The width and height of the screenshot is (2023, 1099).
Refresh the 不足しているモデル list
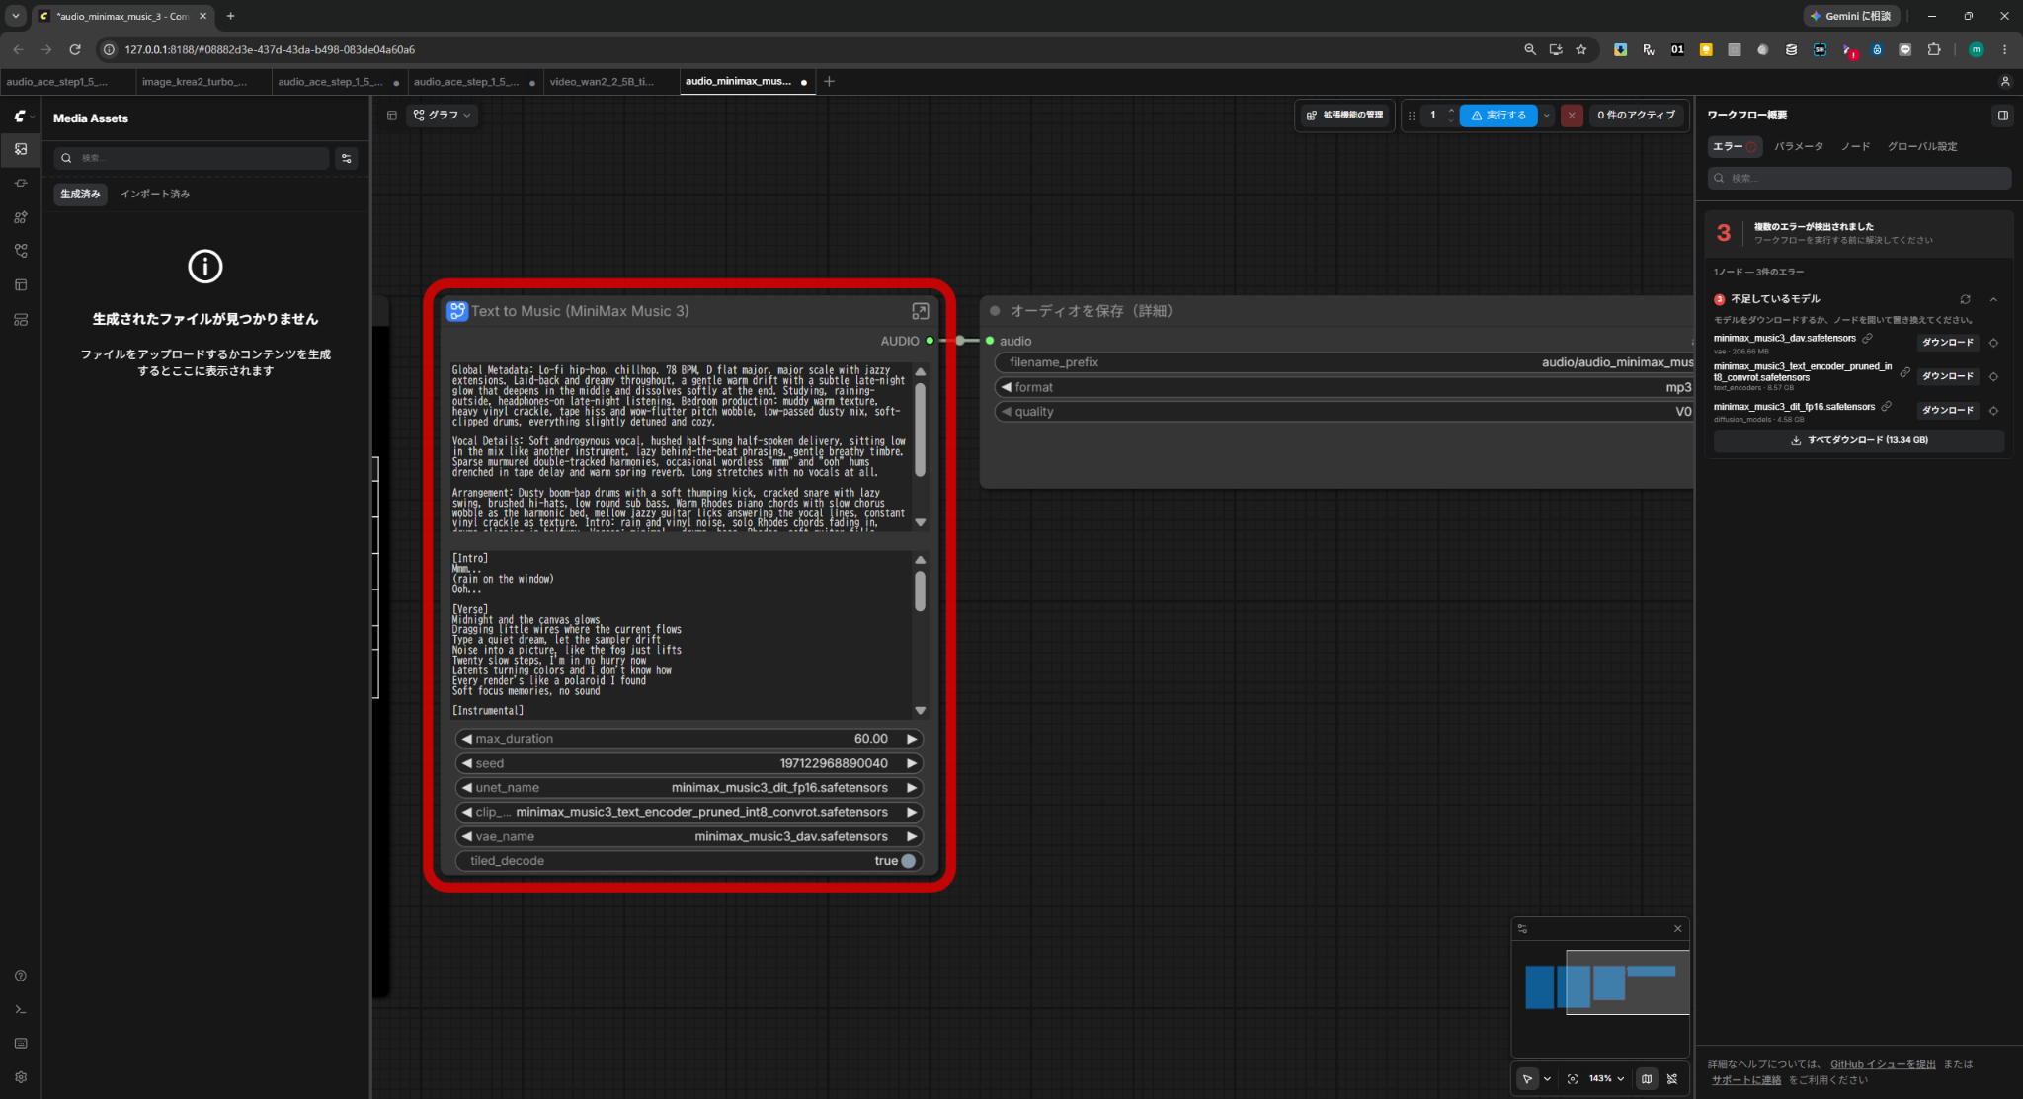coord(1966,299)
